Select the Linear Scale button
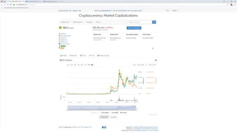 click(104, 117)
